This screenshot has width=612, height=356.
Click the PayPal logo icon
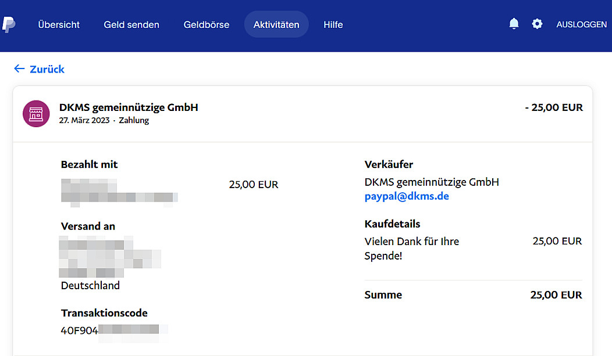pyautogui.click(x=8, y=24)
